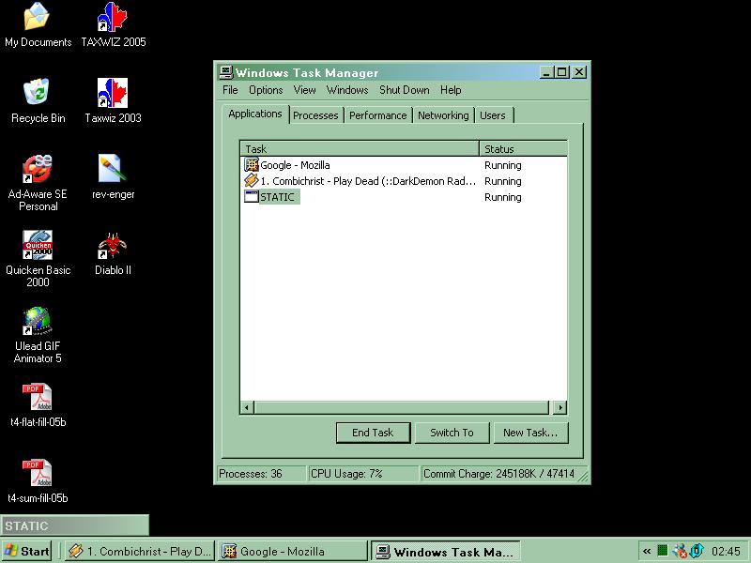Open My Documents desktop icon
The height and width of the screenshot is (563, 751).
[x=38, y=25]
